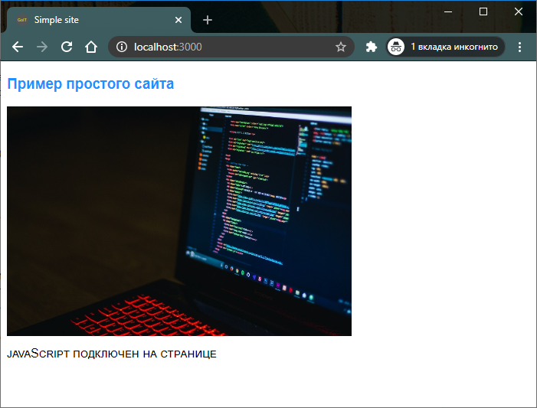Bookmark this page with the star icon
537x408 pixels.
(x=341, y=47)
